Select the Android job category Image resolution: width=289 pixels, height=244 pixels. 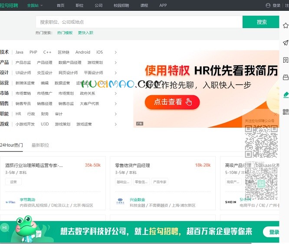(x=83, y=52)
